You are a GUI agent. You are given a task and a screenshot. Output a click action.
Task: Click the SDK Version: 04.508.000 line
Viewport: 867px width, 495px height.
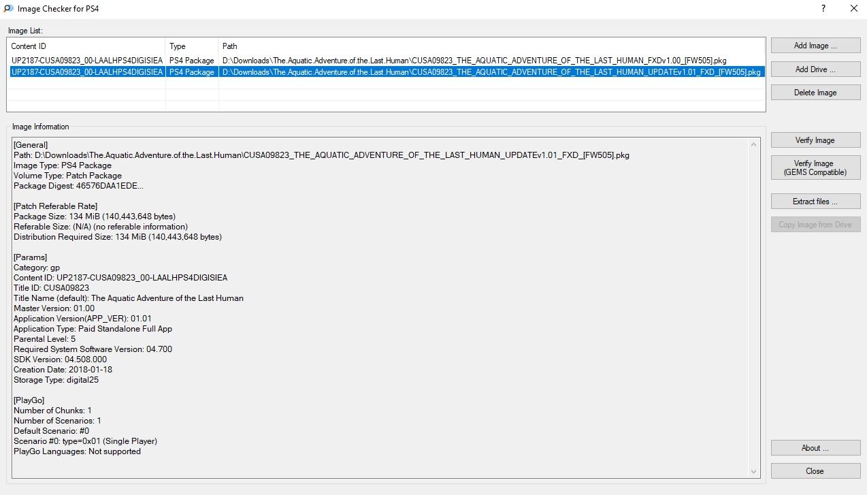coord(60,360)
